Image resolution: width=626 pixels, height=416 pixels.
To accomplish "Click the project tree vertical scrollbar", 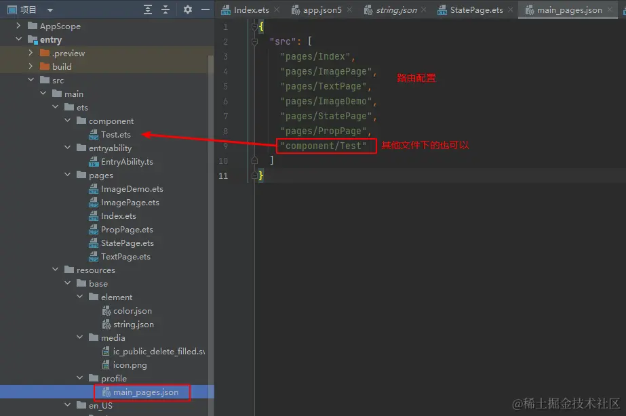I will (211, 235).
